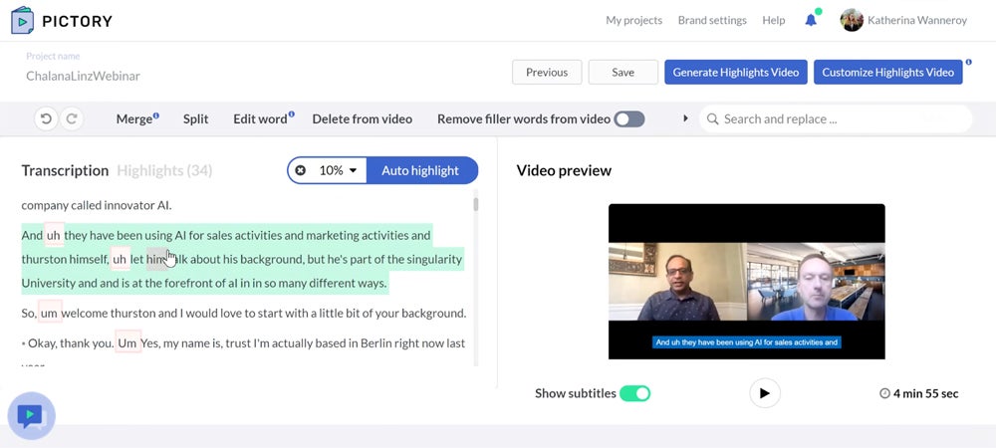This screenshot has height=448, width=996.
Task: Click Katherina Wanneroy's profile avatar
Action: click(x=852, y=20)
